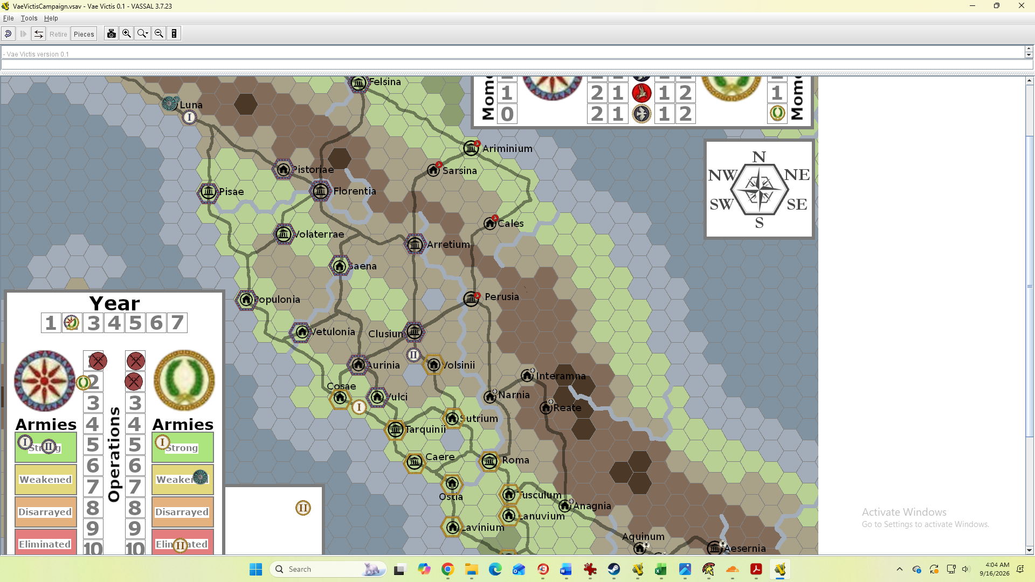
Task: Open the File menu
Action: click(x=9, y=18)
